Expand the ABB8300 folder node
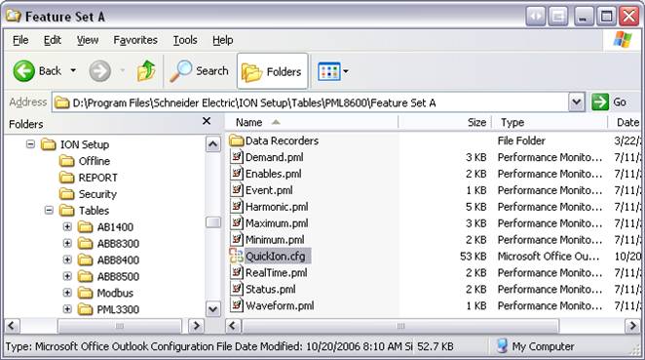Screen dimensions: 645x360 click(67, 243)
